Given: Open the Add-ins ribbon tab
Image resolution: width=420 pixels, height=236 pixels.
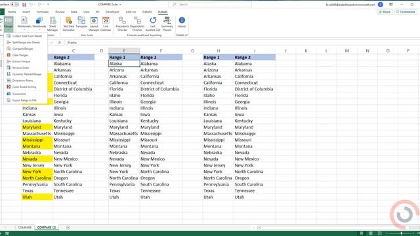Looking at the screenshot, I should 131,12.
